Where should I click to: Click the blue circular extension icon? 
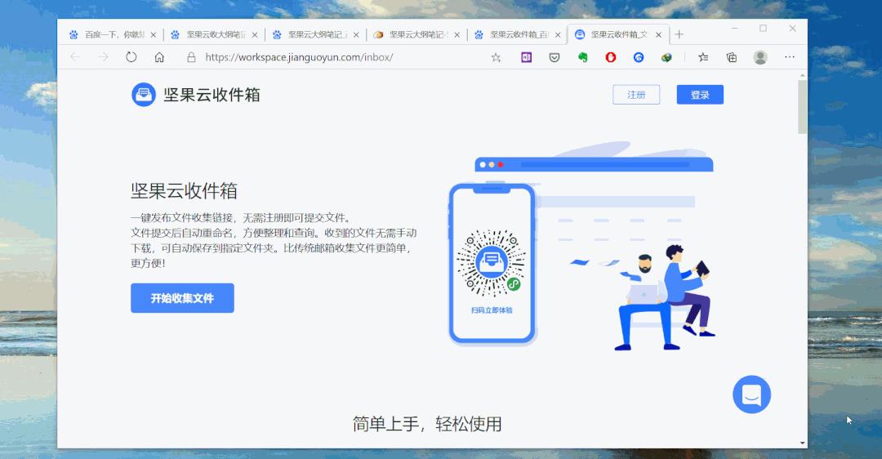639,57
